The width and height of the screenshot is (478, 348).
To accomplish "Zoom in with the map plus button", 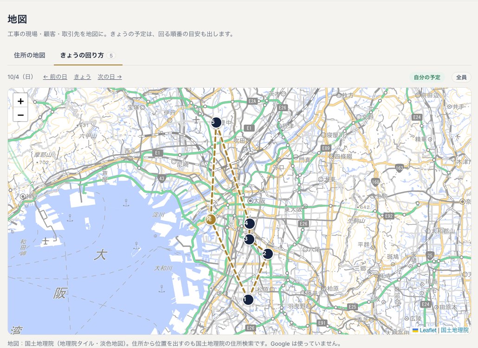I will [x=20, y=101].
